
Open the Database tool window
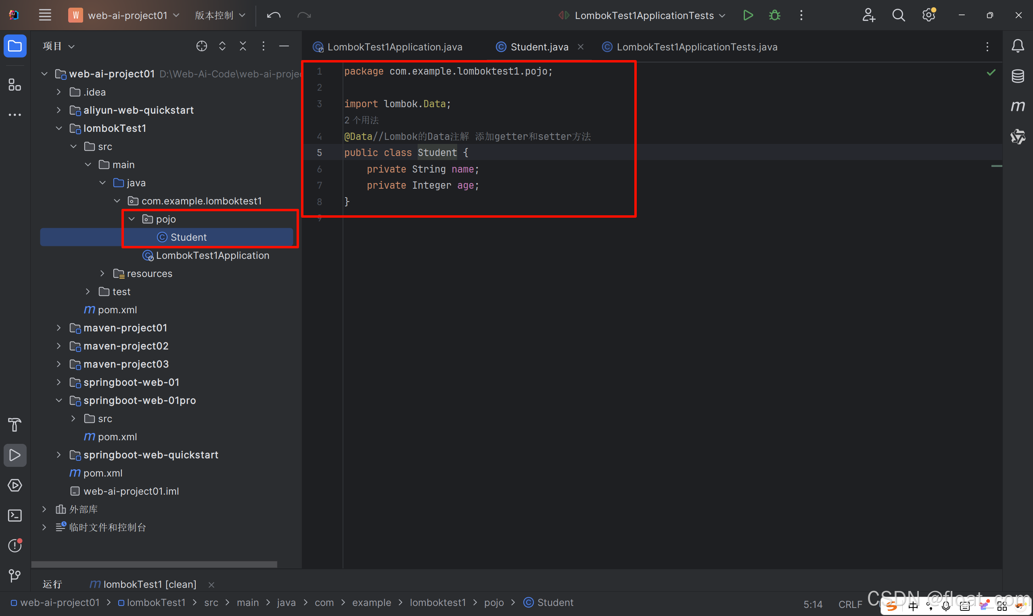(x=1017, y=76)
